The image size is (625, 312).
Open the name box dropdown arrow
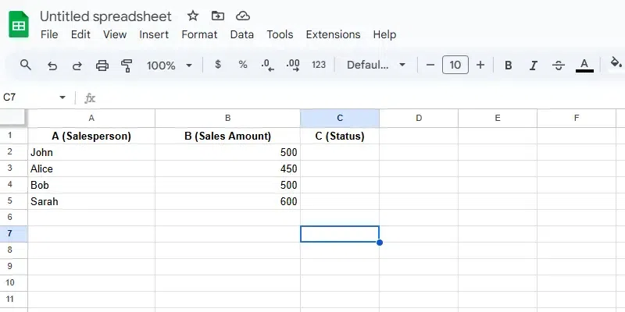62,97
